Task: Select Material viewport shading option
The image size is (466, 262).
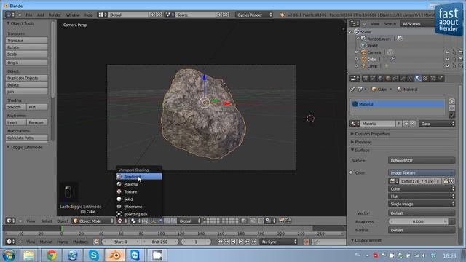Action: tap(139, 184)
